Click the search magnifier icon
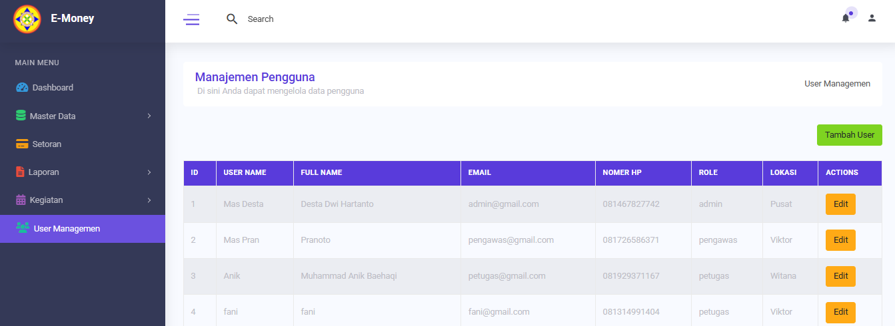The height and width of the screenshot is (326, 895). tap(232, 19)
